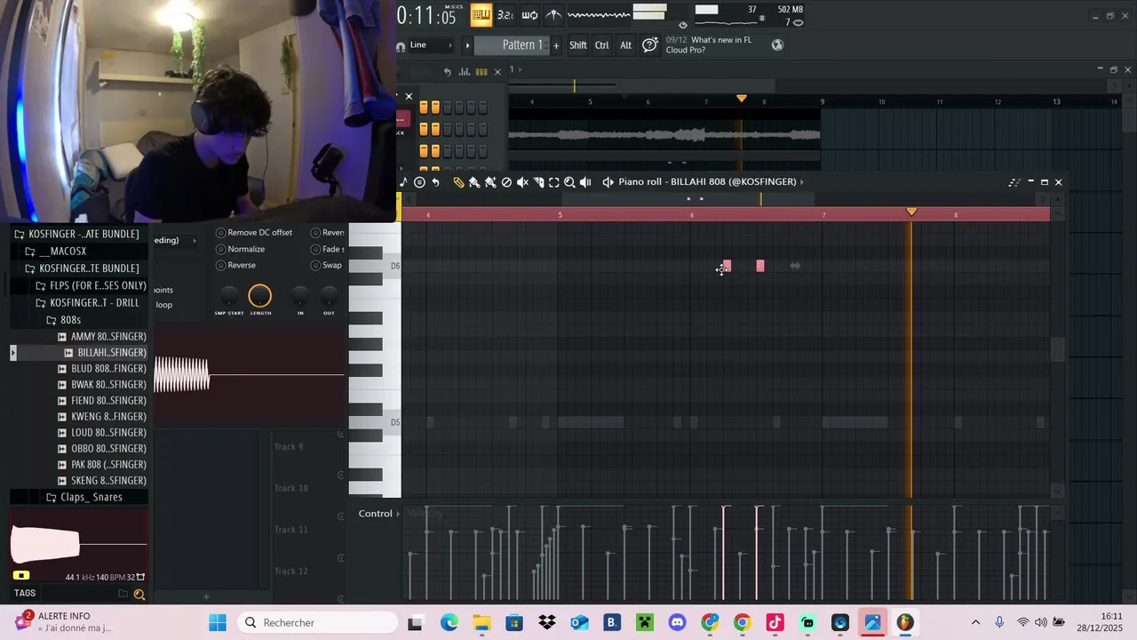
Task: Toggle the Shift modifier button
Action: (x=578, y=45)
